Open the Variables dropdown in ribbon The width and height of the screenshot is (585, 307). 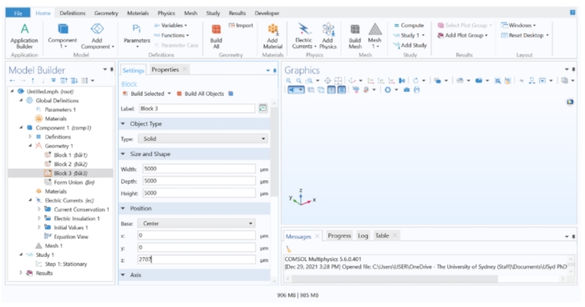click(x=170, y=25)
